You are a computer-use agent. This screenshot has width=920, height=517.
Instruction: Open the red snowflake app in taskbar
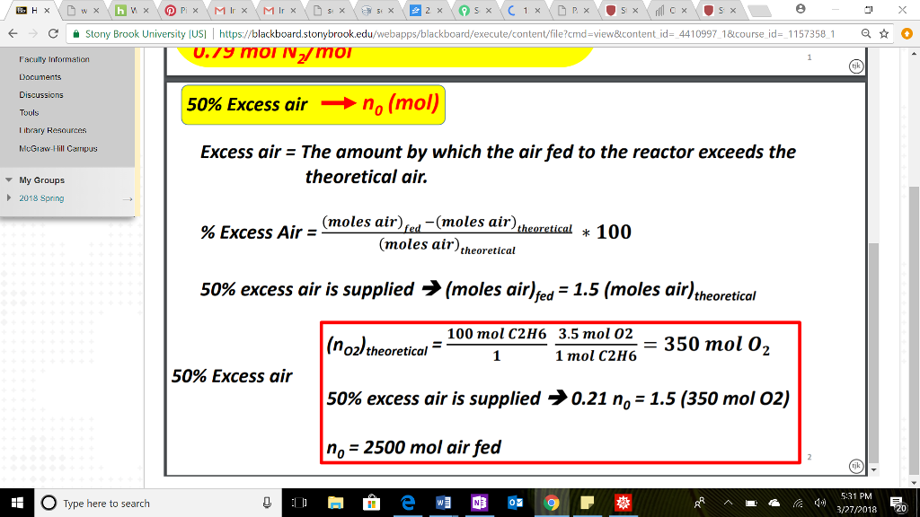pyautogui.click(x=623, y=503)
